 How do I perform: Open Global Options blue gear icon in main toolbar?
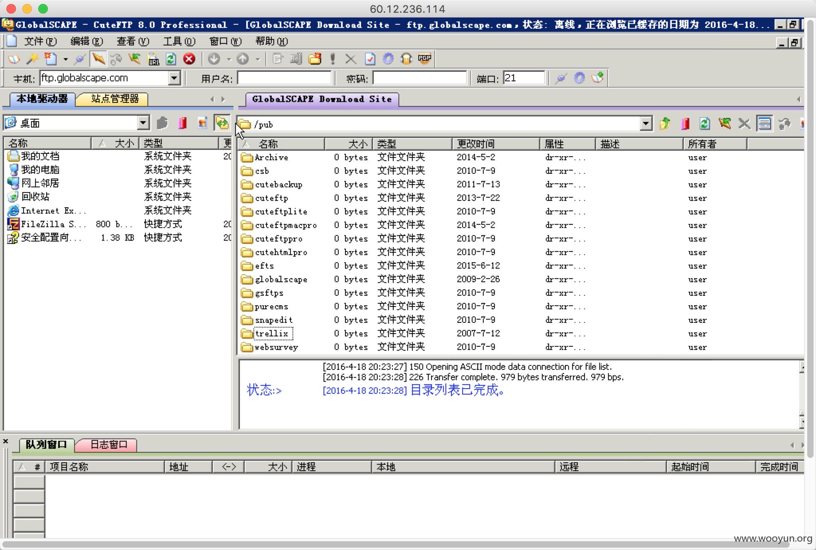pyautogui.click(x=388, y=59)
